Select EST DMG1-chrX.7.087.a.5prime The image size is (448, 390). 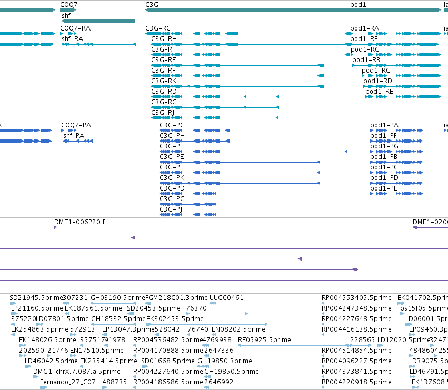(x=76, y=372)
